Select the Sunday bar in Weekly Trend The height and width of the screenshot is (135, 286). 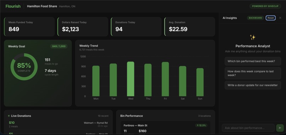tap(200, 82)
